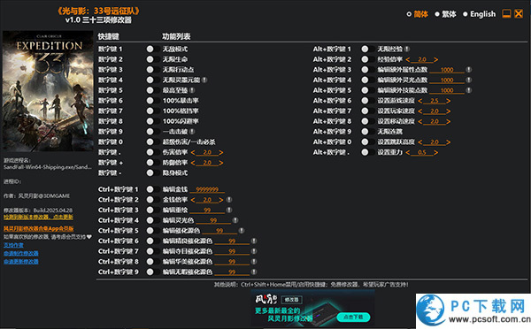Click the 功能列表 column header
The image size is (531, 329).
(x=176, y=36)
